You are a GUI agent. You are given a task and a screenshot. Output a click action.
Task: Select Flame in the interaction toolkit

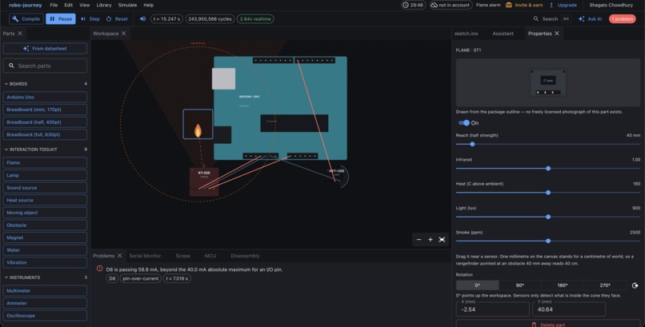45,162
